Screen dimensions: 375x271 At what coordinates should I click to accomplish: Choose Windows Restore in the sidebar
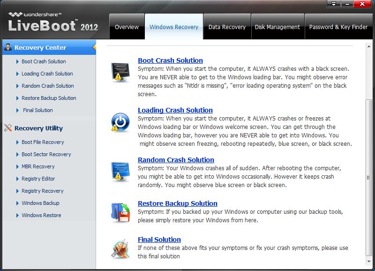tap(41, 215)
